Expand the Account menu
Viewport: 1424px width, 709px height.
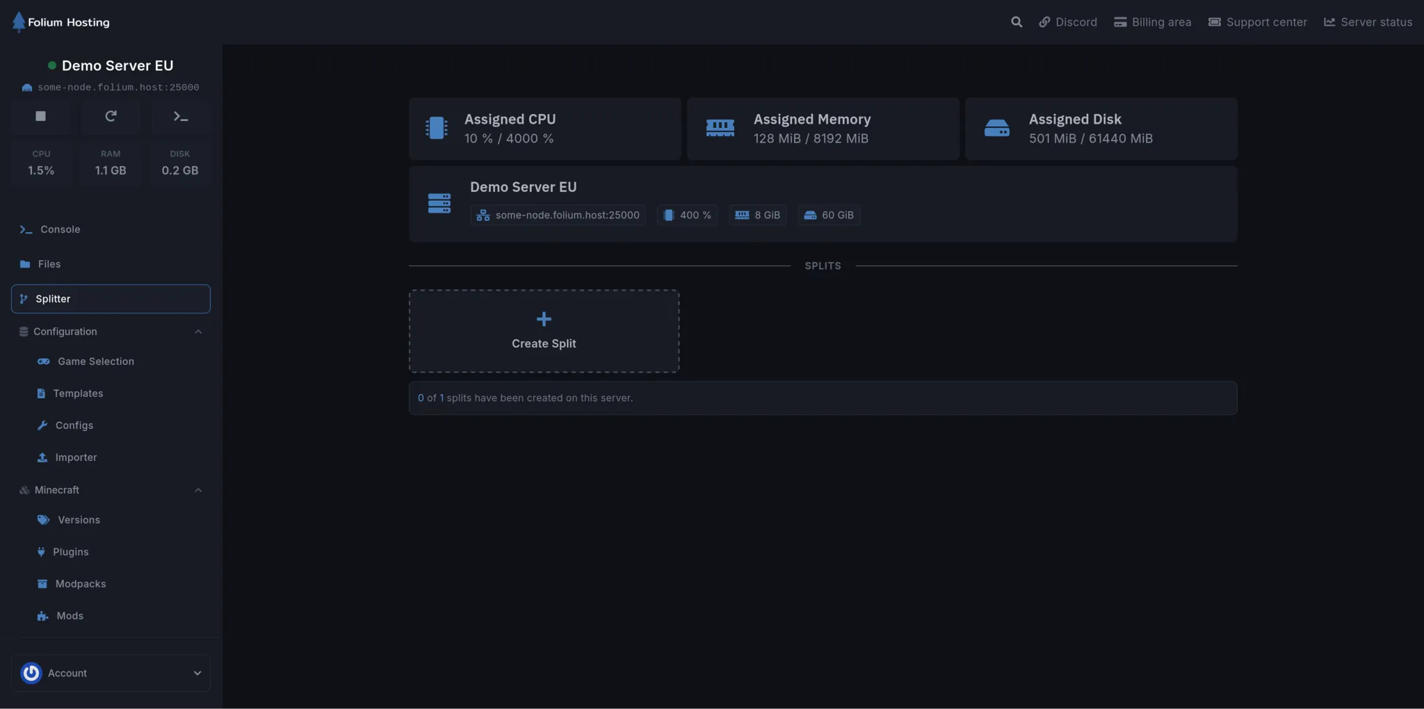tap(197, 673)
